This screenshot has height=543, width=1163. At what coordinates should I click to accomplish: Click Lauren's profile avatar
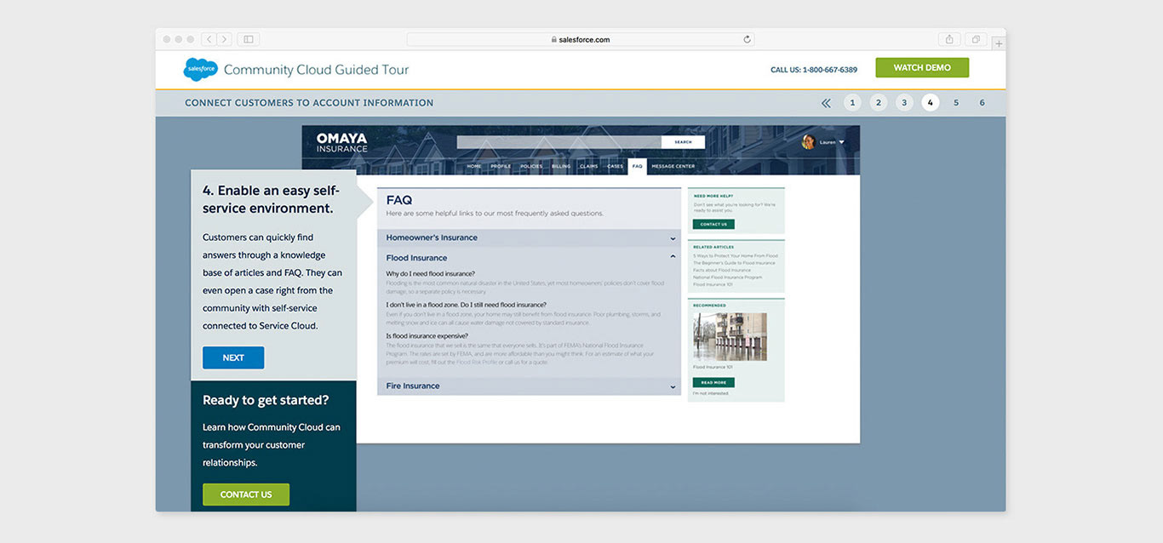pyautogui.click(x=809, y=142)
